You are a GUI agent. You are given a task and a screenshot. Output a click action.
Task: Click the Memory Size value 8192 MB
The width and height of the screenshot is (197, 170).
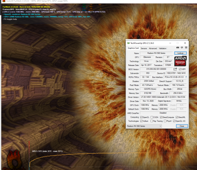148,93
